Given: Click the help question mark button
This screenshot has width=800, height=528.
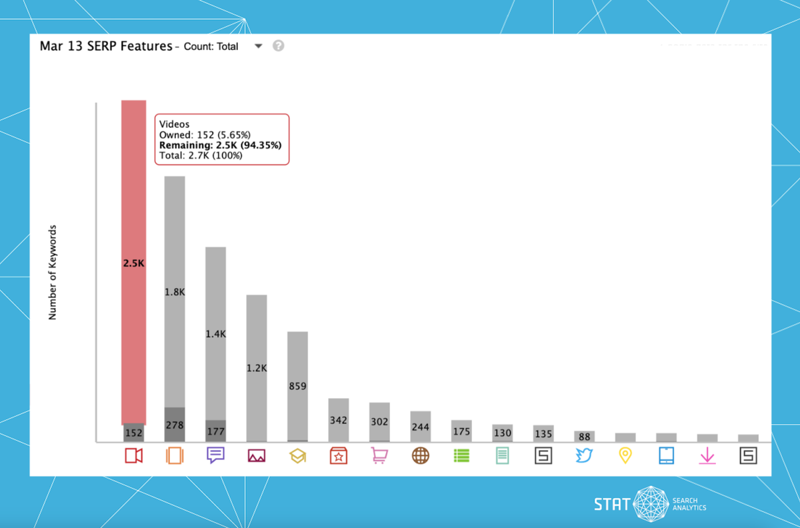Looking at the screenshot, I should 278,45.
